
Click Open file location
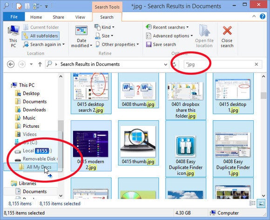[x=204, y=36]
